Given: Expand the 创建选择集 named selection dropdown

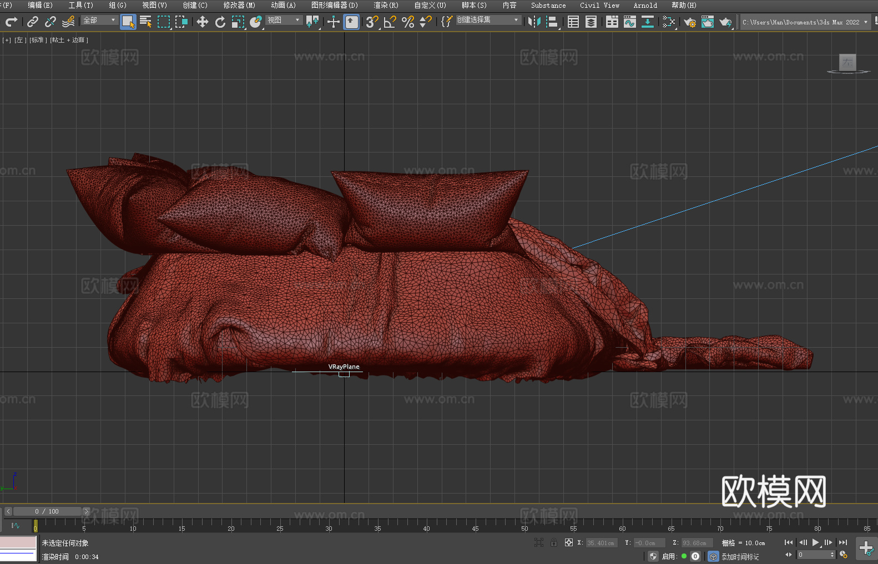Looking at the screenshot, I should 488,20.
